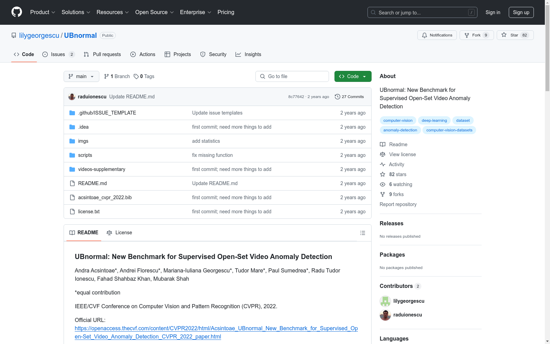Click the Sign in link
The height and width of the screenshot is (344, 550).
(x=493, y=12)
